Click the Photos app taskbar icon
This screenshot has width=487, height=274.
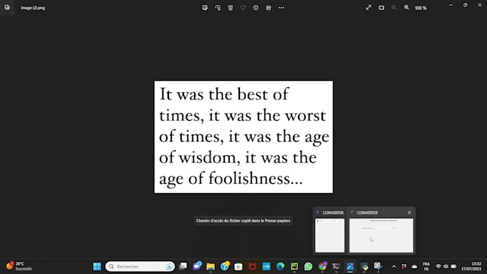(x=350, y=266)
